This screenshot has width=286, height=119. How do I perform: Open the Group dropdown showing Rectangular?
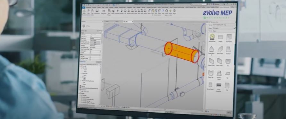(x=223, y=28)
